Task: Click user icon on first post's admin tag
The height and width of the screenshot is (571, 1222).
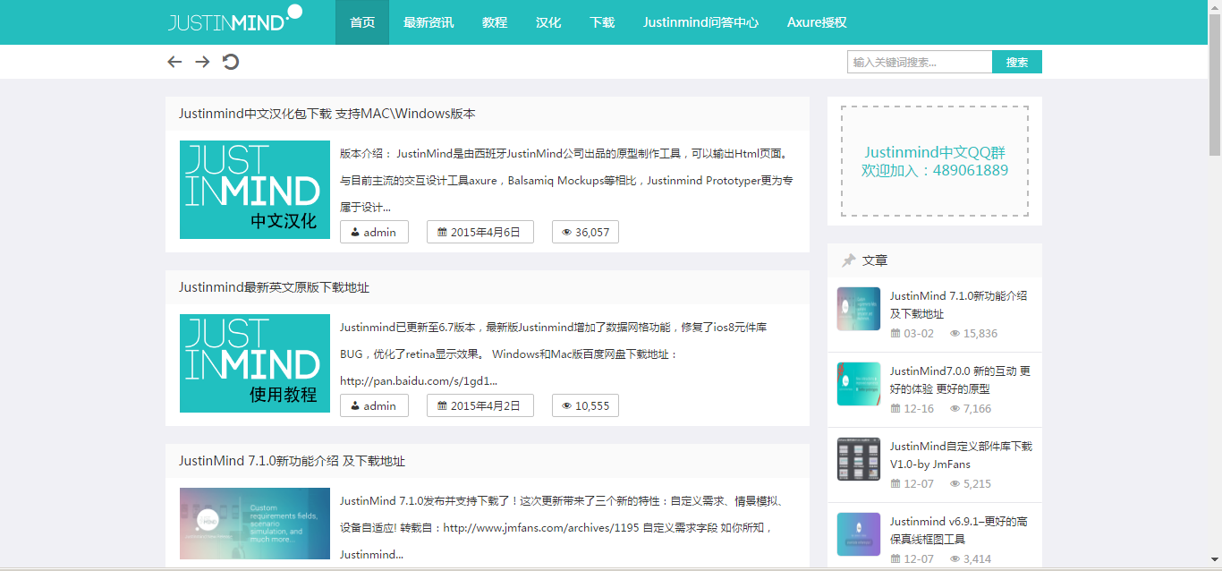Action: tap(355, 233)
